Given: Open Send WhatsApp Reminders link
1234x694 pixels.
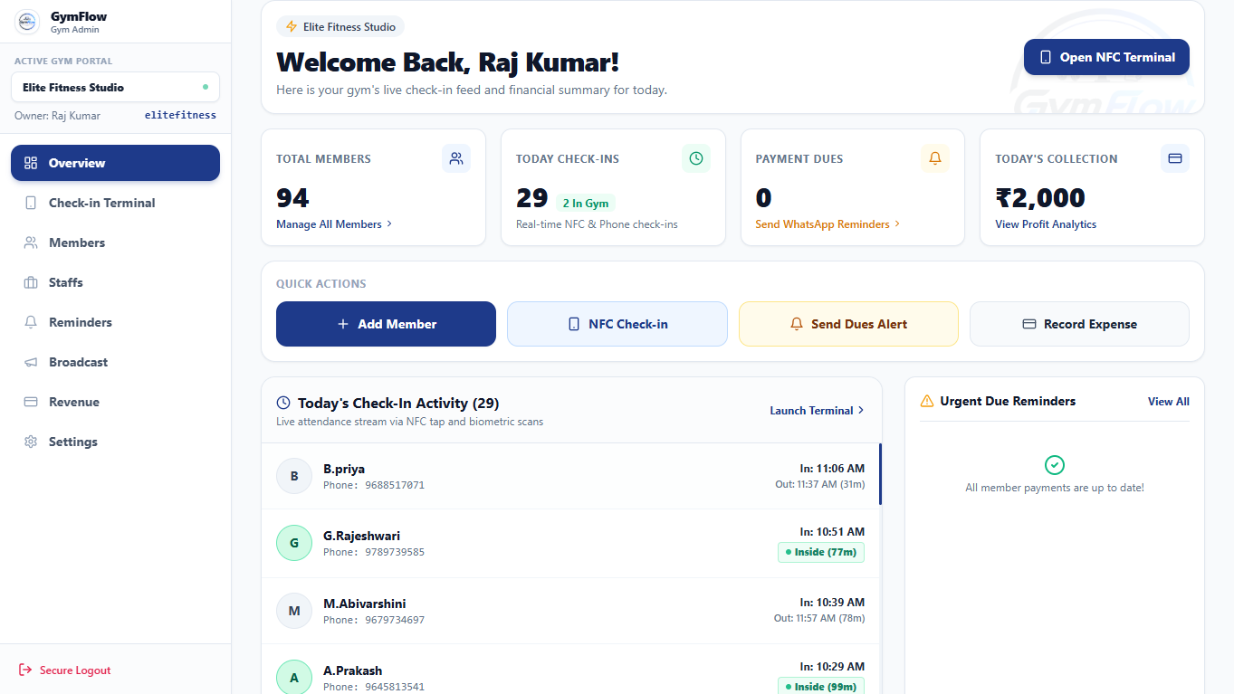Looking at the screenshot, I should (x=827, y=224).
